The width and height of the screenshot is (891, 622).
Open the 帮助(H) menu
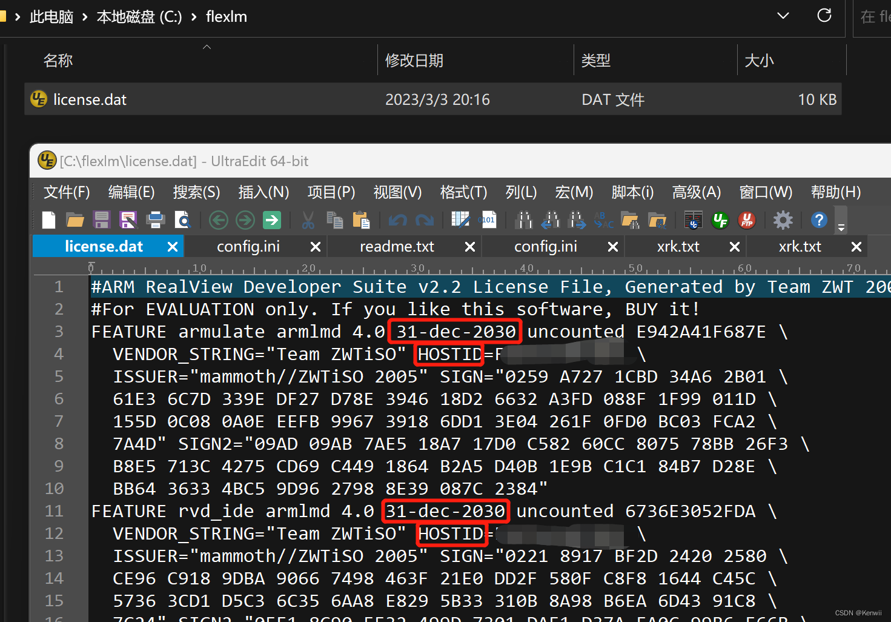coord(836,192)
